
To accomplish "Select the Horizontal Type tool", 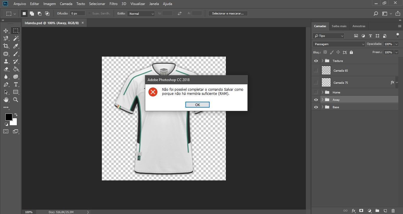I will (x=16, y=84).
